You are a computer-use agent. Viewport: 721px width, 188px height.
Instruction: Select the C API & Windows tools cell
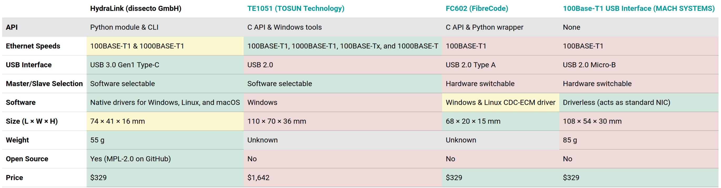pos(342,27)
